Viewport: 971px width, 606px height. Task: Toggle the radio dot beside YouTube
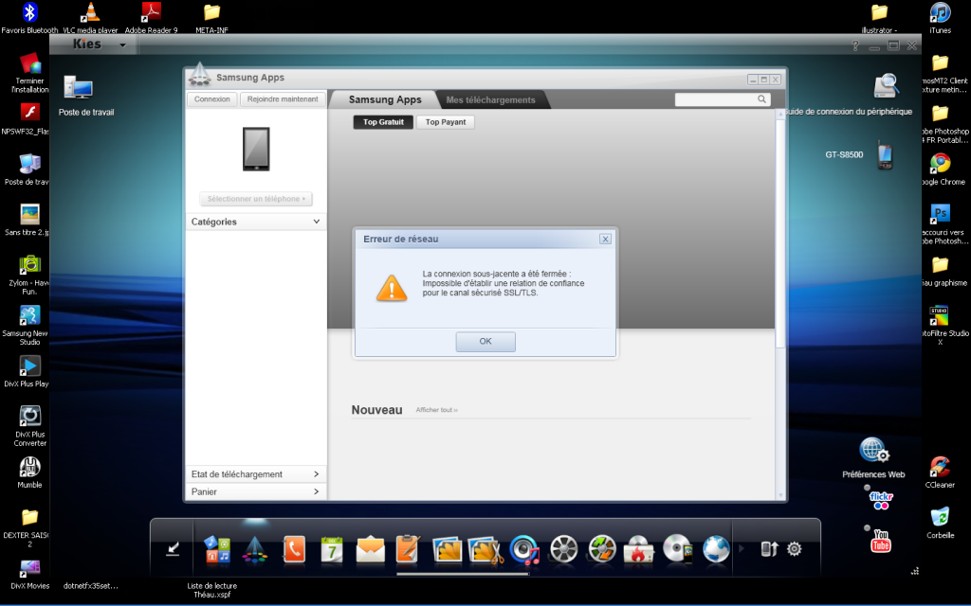point(867,528)
